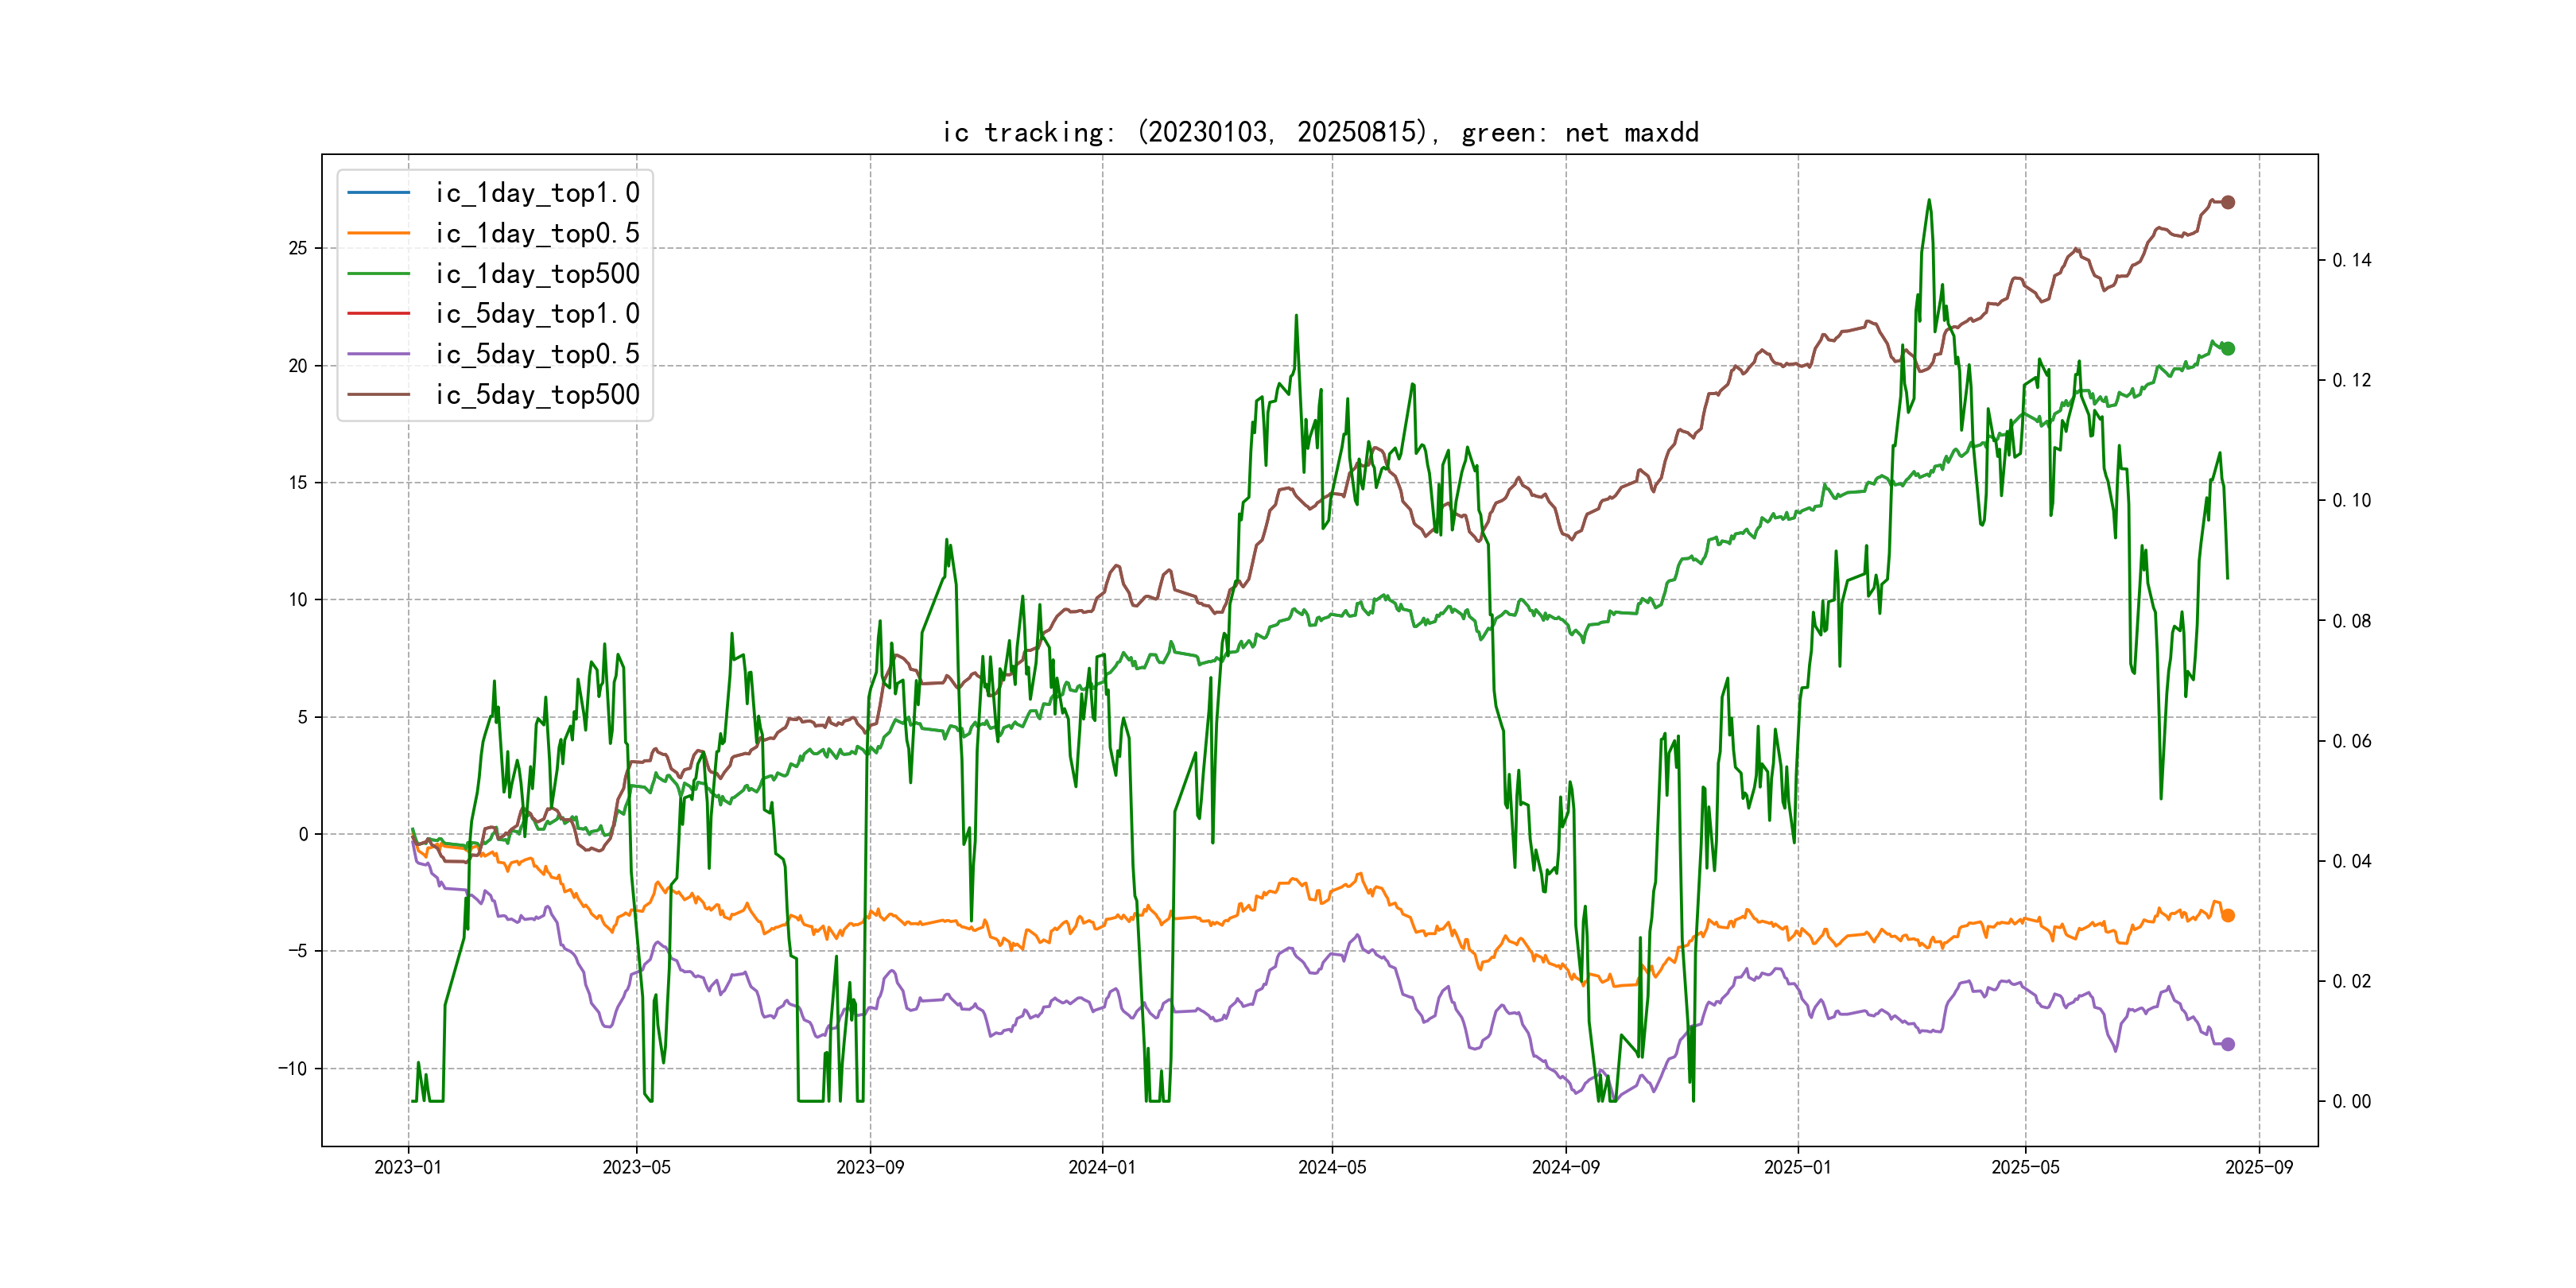Click the 2024-01 x-axis tick label
The height and width of the screenshot is (1288, 2576).
(1101, 1167)
